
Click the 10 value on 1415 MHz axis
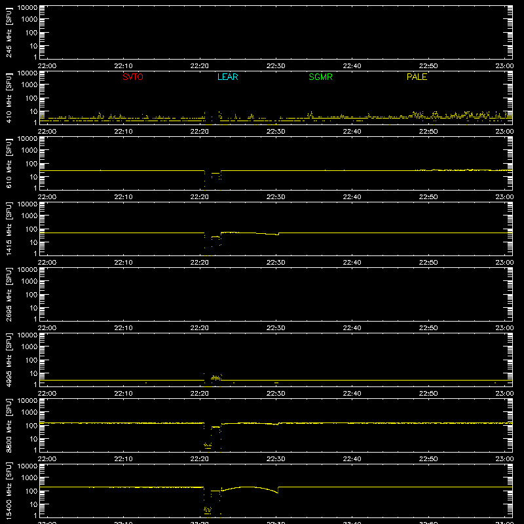tap(33, 242)
